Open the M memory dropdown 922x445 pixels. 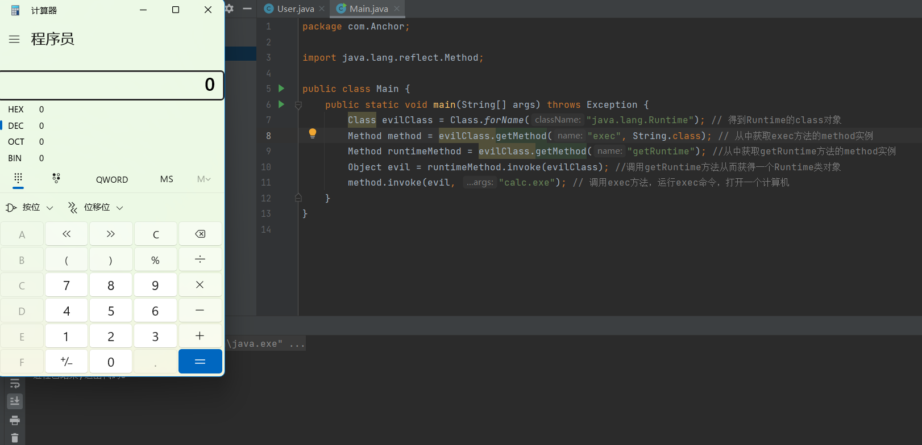(203, 179)
